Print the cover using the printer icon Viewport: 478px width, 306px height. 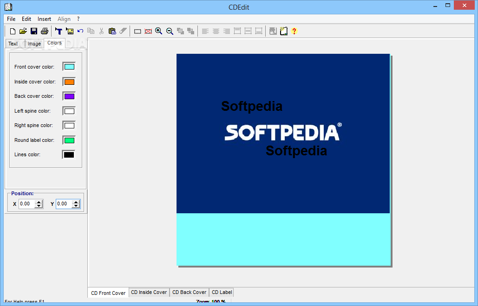[x=45, y=31]
